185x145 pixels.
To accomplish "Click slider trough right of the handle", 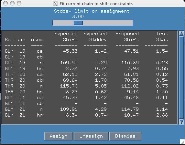I will click(108, 23).
